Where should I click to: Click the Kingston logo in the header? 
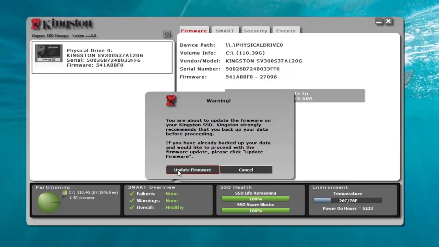(x=62, y=24)
